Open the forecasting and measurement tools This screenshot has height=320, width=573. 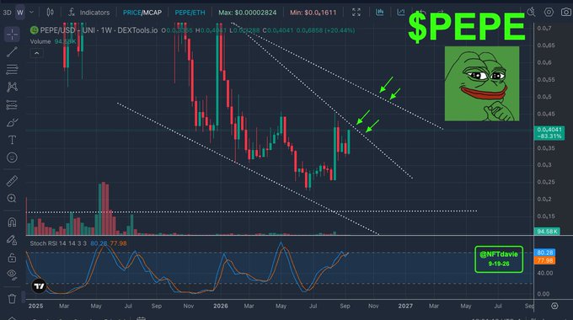[x=12, y=104]
